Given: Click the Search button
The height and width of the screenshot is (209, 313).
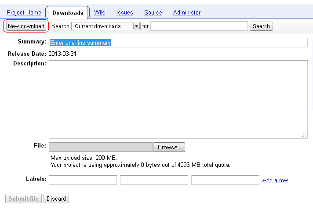Looking at the screenshot, I should pos(261,26).
